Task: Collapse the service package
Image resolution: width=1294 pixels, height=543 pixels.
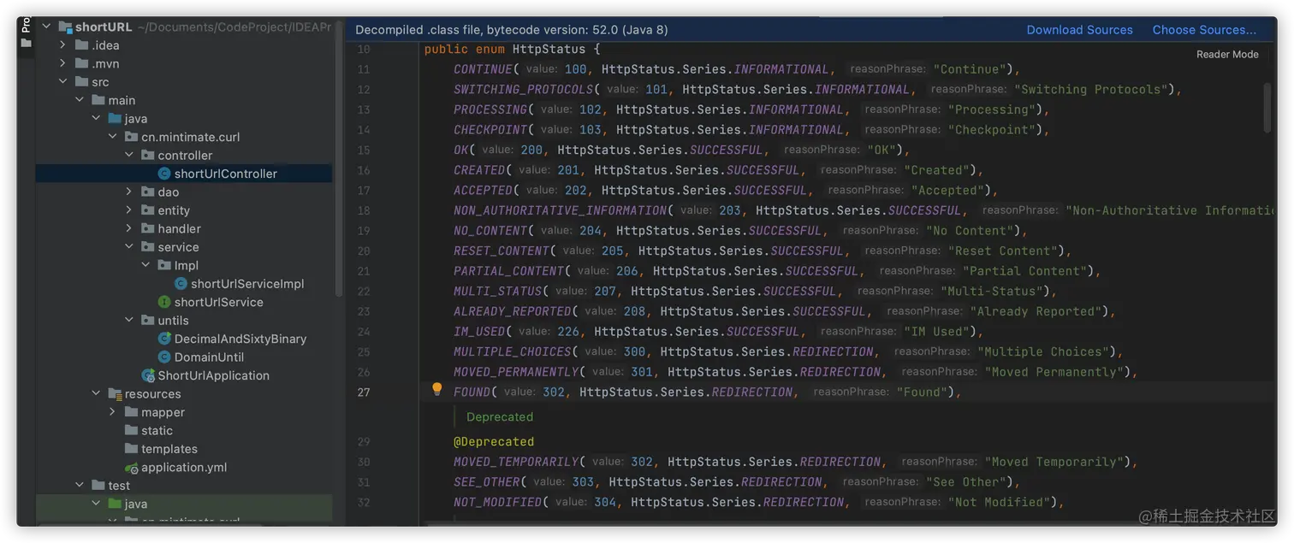Action: (x=128, y=246)
